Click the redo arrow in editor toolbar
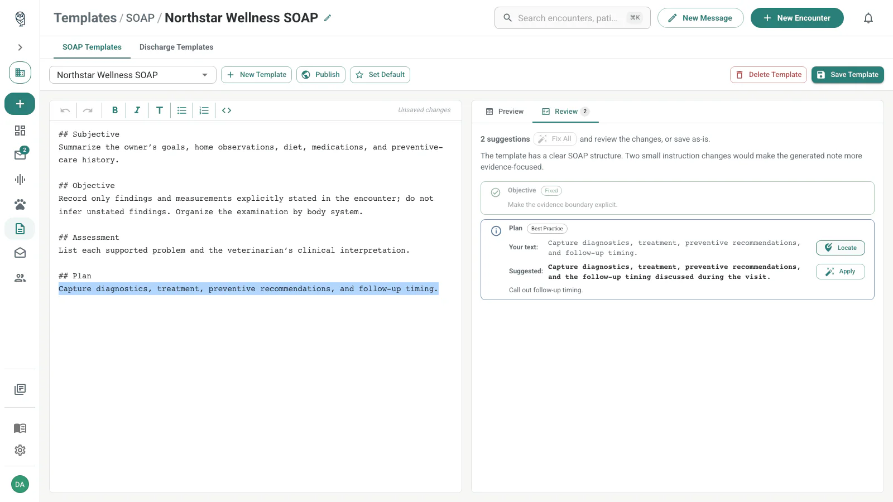The height and width of the screenshot is (502, 893). click(x=88, y=110)
